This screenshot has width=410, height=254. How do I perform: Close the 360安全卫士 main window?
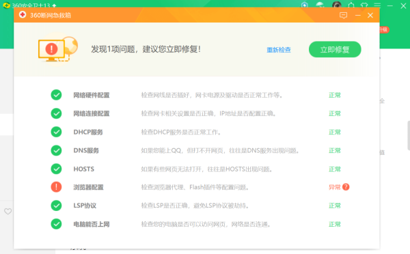[x=403, y=5]
